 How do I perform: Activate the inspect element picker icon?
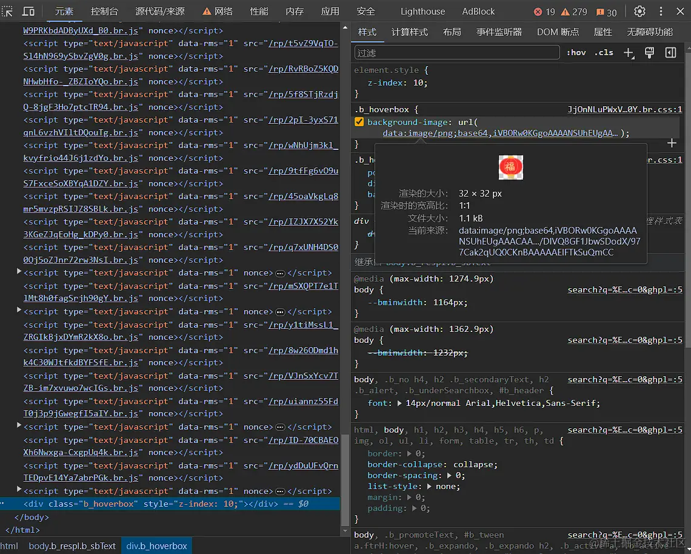tap(7, 12)
